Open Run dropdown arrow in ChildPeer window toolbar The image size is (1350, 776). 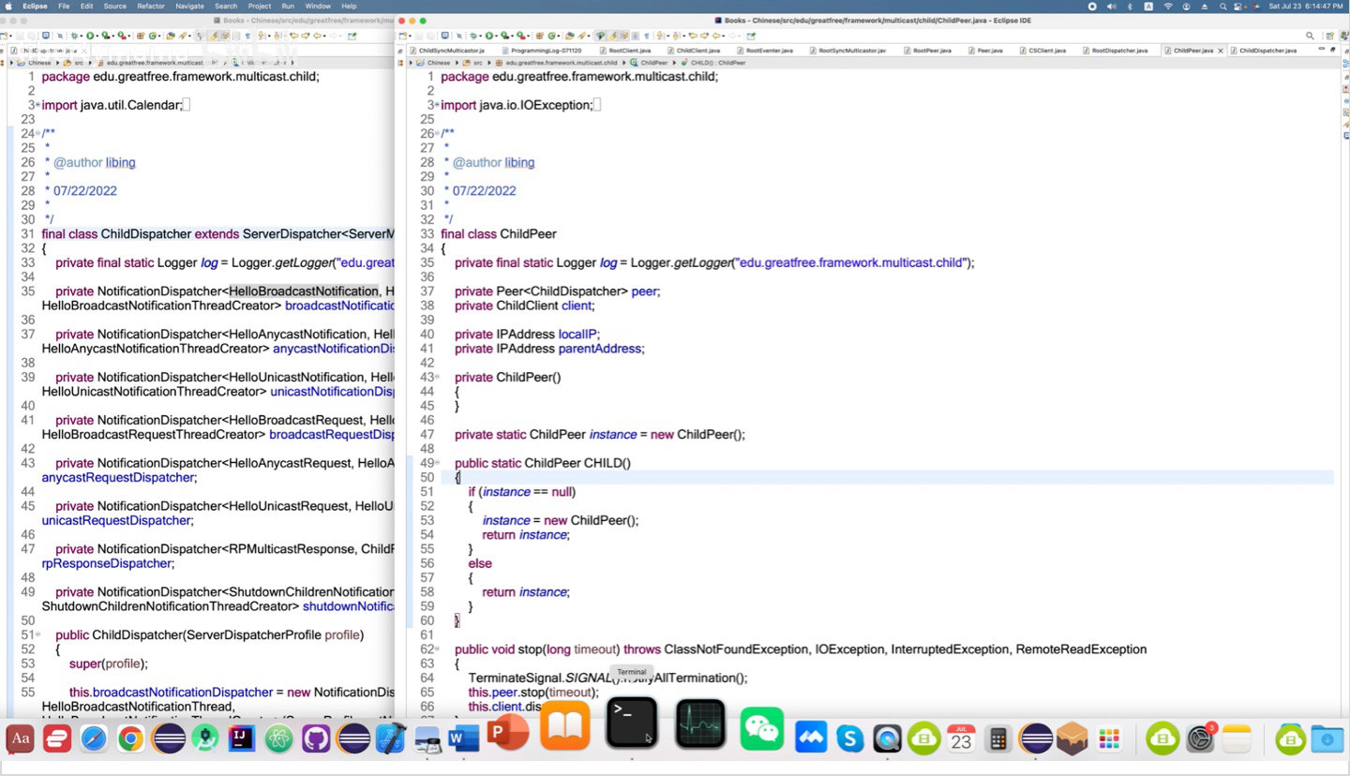coord(497,36)
